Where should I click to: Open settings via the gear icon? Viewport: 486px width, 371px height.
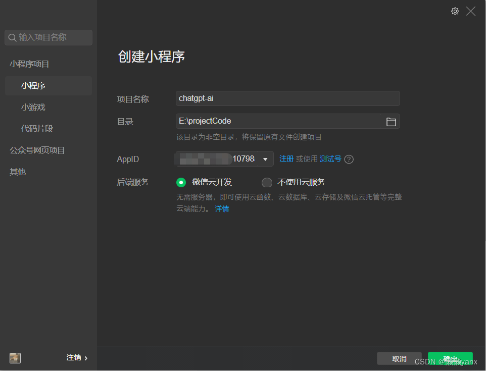click(x=455, y=12)
